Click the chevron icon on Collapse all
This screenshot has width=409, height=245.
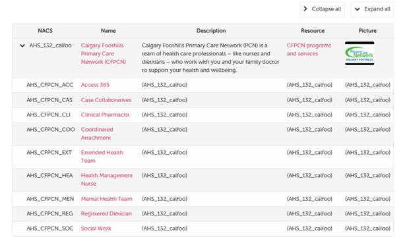[305, 9]
